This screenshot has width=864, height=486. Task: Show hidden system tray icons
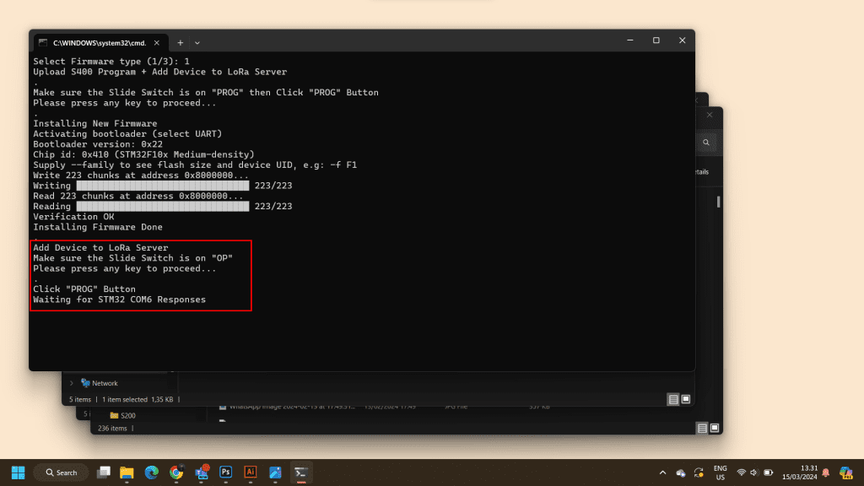click(662, 472)
